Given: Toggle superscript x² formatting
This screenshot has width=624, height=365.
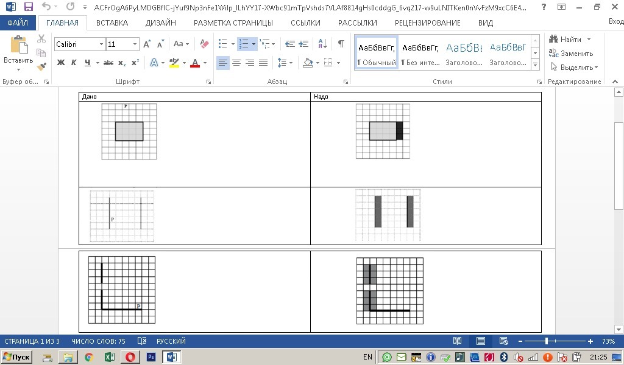Looking at the screenshot, I should click(135, 63).
